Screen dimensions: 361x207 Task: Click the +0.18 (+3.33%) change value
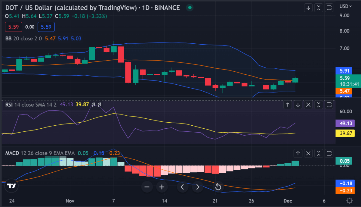click(x=89, y=16)
